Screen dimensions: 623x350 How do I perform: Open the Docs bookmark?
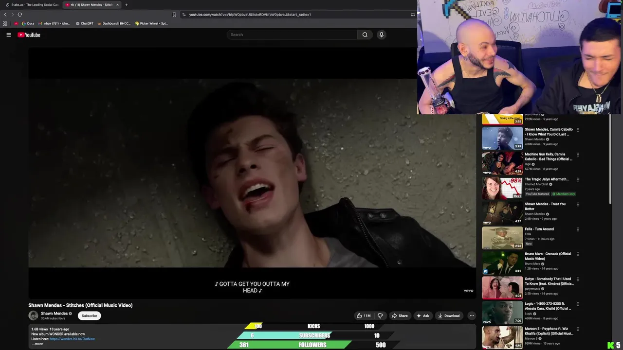(x=28, y=23)
